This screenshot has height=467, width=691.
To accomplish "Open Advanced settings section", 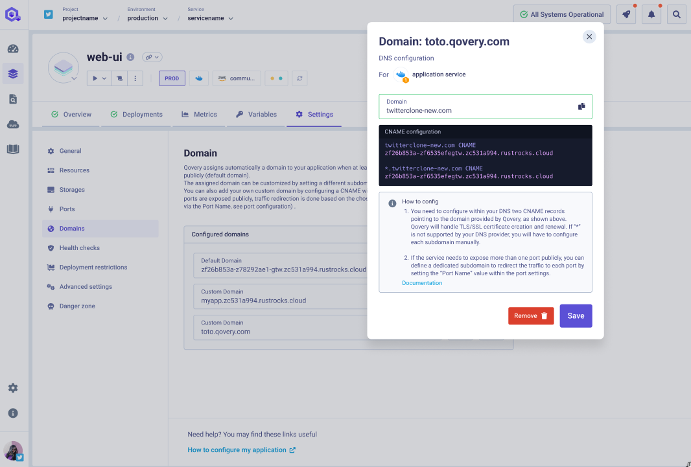I will (x=100, y=286).
